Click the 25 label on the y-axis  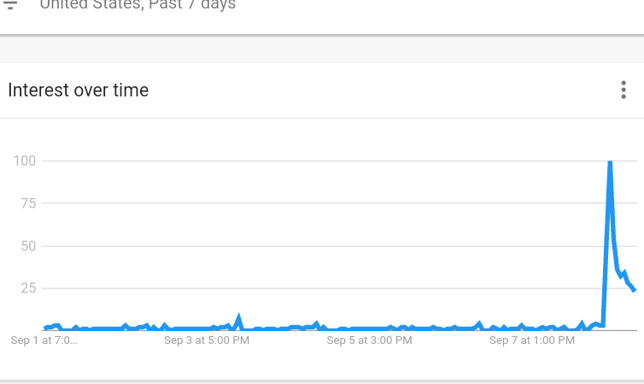28,288
